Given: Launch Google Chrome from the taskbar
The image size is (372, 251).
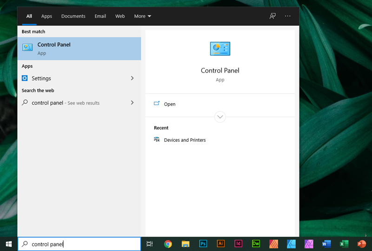Looking at the screenshot, I should pyautogui.click(x=168, y=244).
